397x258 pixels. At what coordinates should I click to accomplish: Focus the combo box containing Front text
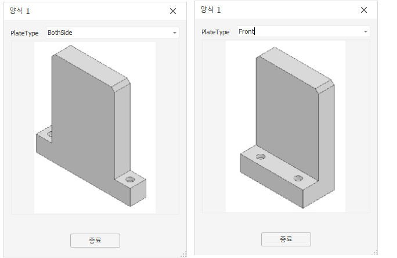[304, 31]
